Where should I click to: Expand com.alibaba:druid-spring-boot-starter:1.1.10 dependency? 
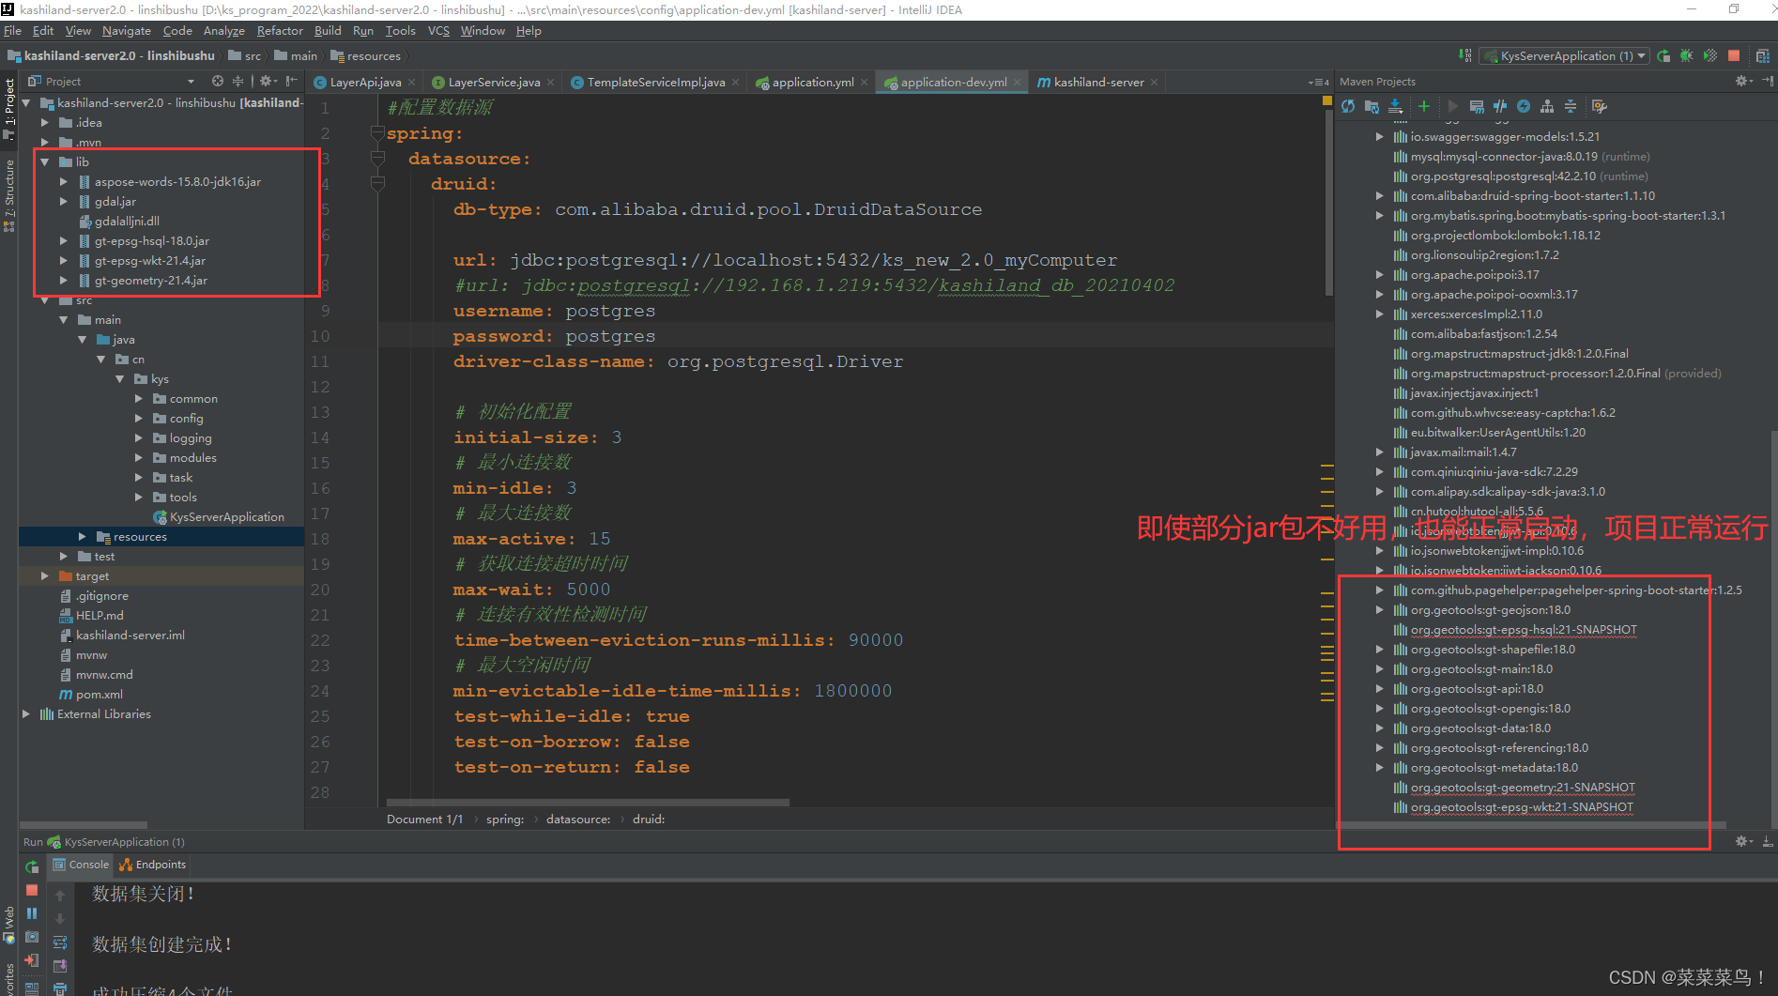1379,196
